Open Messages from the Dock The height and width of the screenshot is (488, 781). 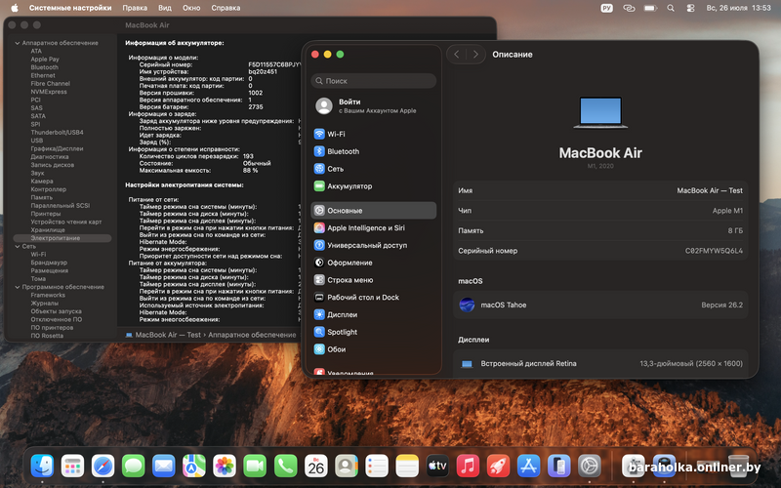(134, 467)
